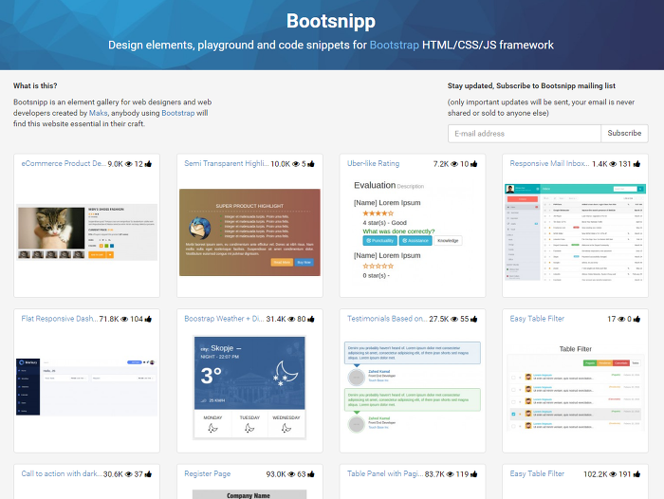The image size is (664, 499).
Task: Open the Boostrap Weather snippet title
Action: coord(224,319)
